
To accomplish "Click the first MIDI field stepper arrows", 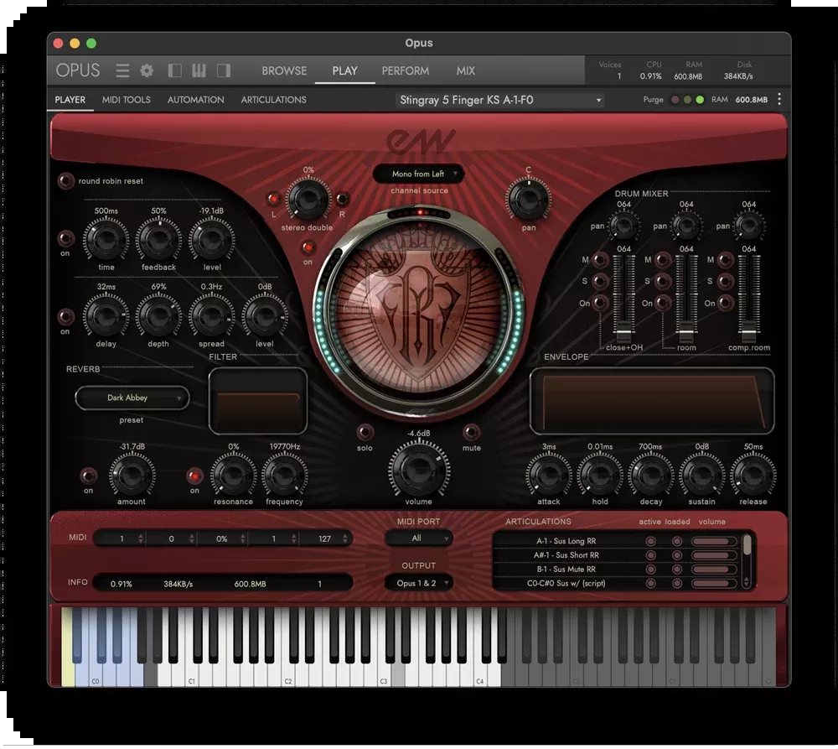I will pyautogui.click(x=141, y=538).
